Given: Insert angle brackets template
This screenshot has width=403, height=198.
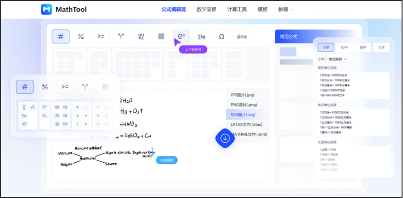Looking at the screenshot, I should coord(57,116).
